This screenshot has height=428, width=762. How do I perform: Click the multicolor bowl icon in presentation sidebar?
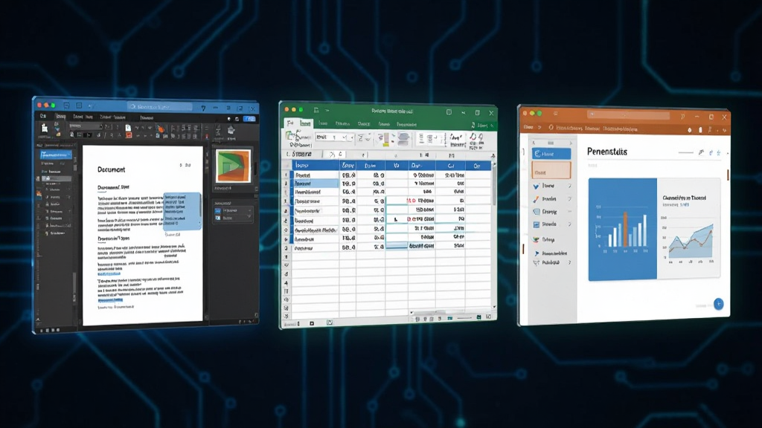coord(536,239)
